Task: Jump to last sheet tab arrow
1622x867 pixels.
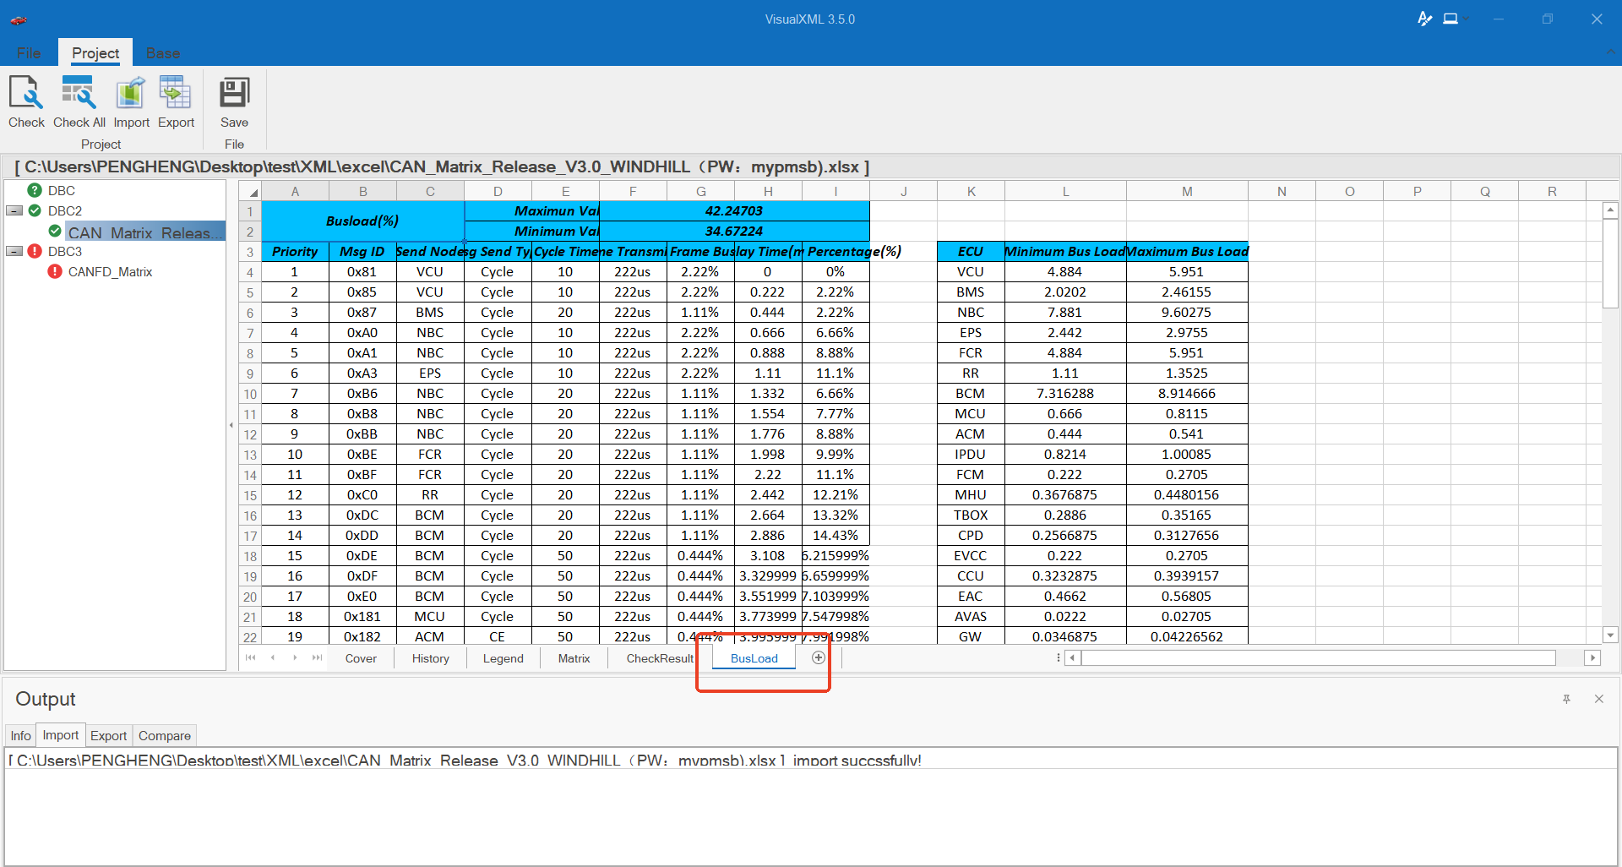Action: [317, 657]
